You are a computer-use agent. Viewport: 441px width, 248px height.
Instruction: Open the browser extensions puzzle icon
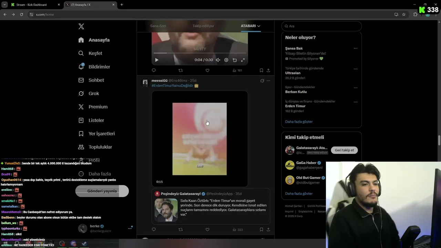(415, 14)
